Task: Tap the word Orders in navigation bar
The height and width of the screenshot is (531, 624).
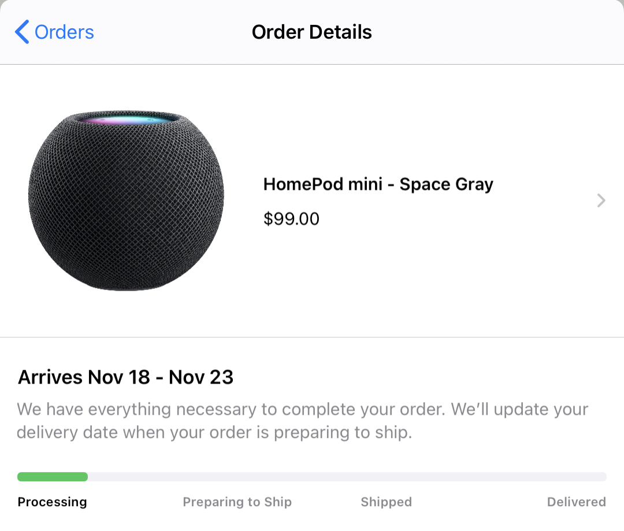Action: coord(64,32)
